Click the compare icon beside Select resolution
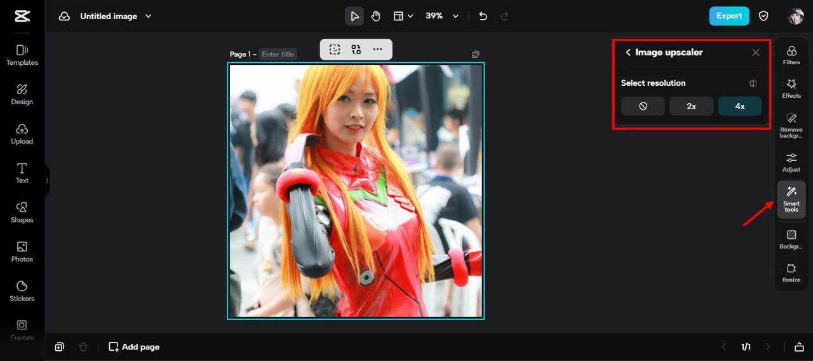 pos(753,83)
